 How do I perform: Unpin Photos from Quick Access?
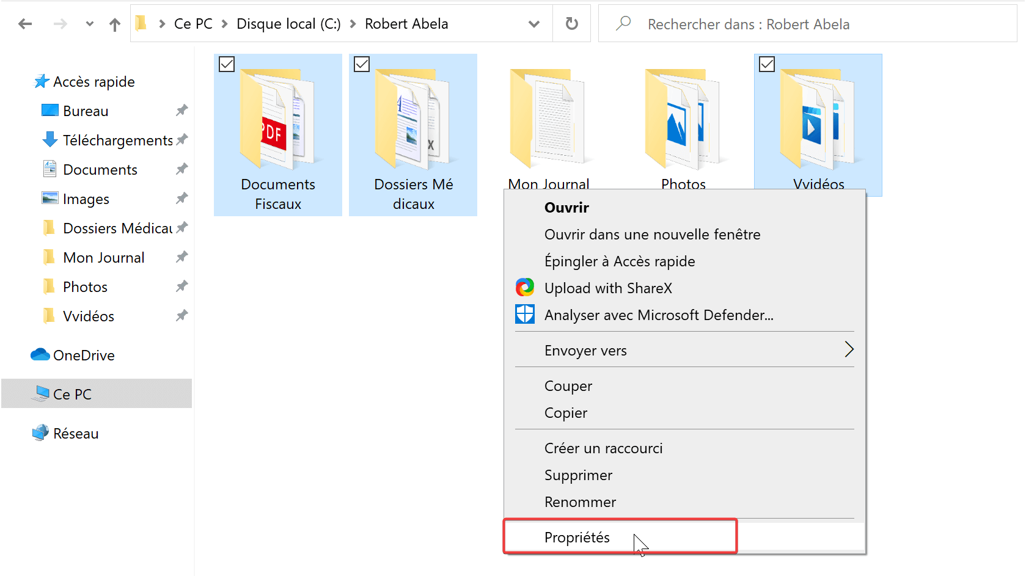181,286
